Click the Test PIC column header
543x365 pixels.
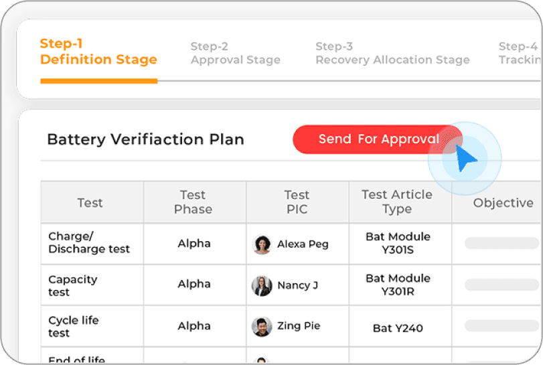(x=297, y=202)
